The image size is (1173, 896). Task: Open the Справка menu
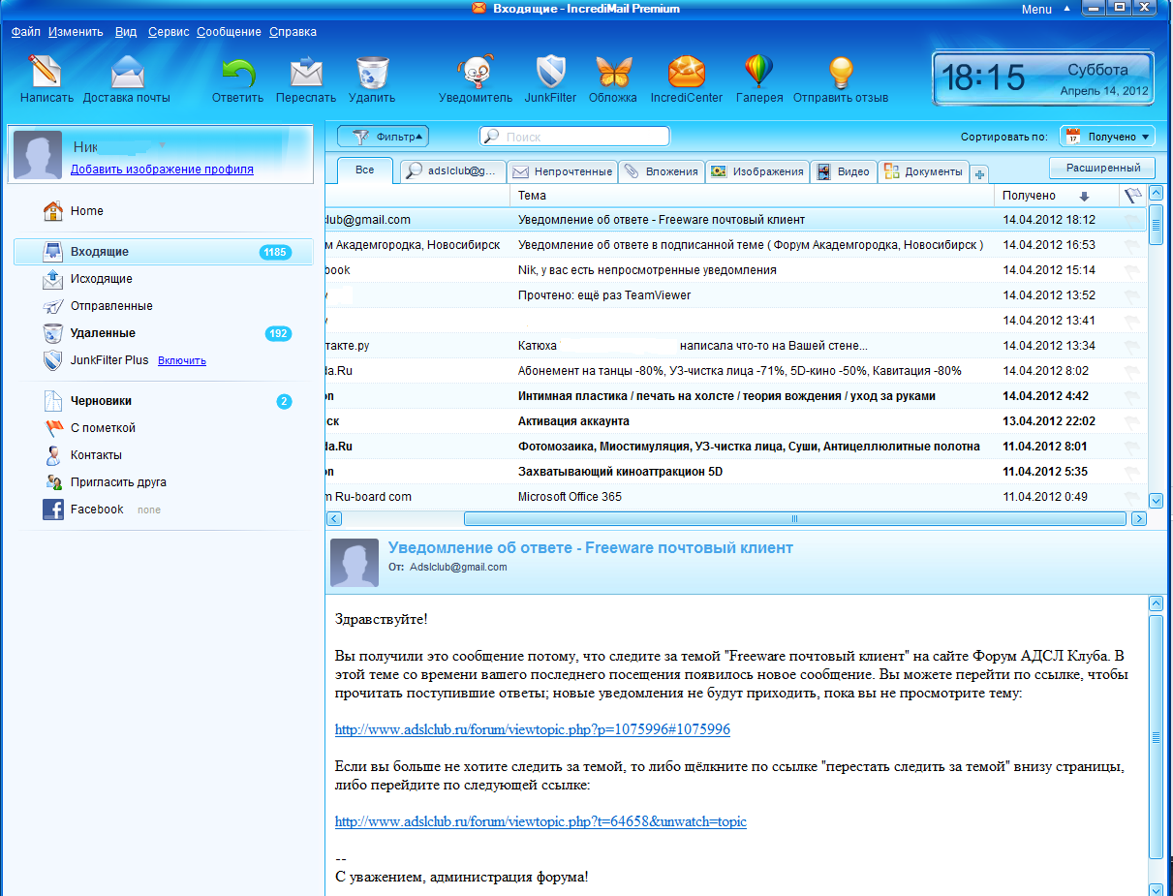pos(293,32)
